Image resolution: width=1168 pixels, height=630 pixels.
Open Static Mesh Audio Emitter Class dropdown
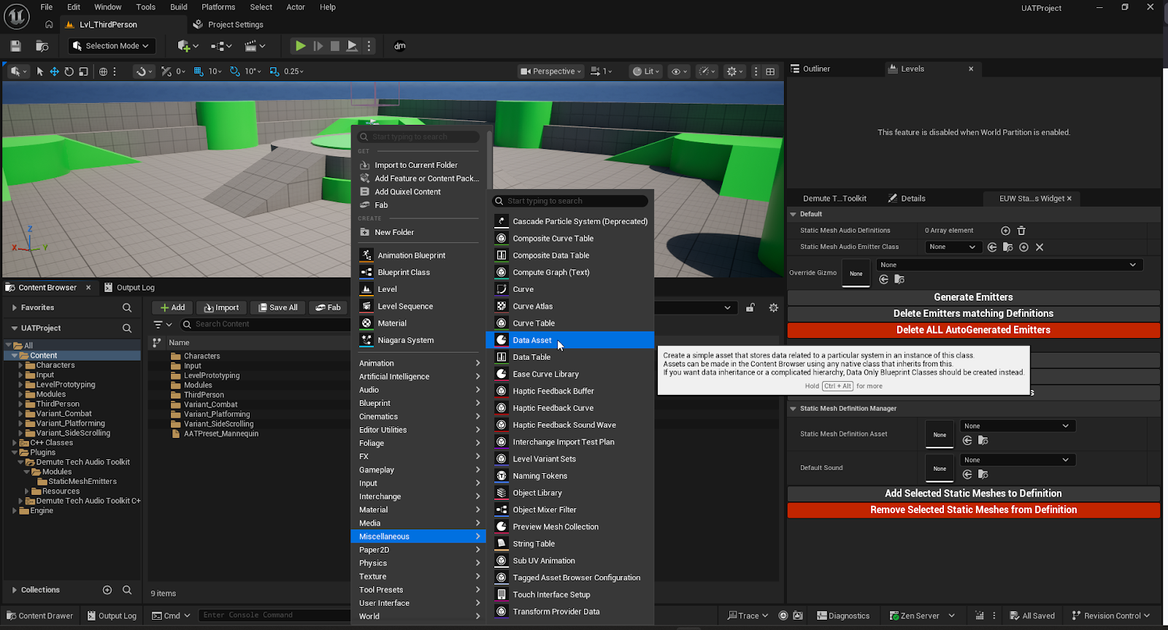tap(953, 247)
